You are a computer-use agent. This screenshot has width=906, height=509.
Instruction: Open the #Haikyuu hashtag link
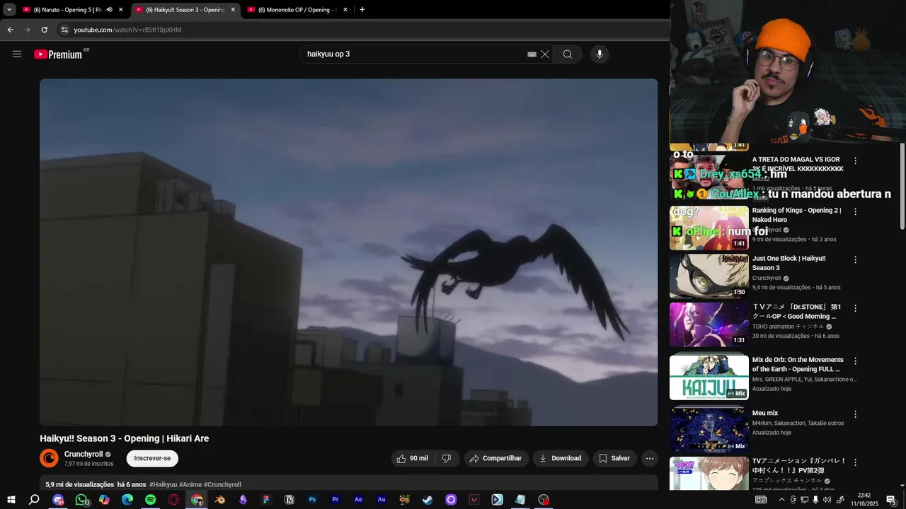click(163, 484)
